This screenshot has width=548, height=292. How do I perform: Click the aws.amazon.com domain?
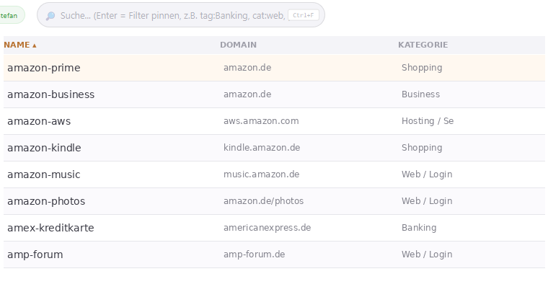pos(261,121)
